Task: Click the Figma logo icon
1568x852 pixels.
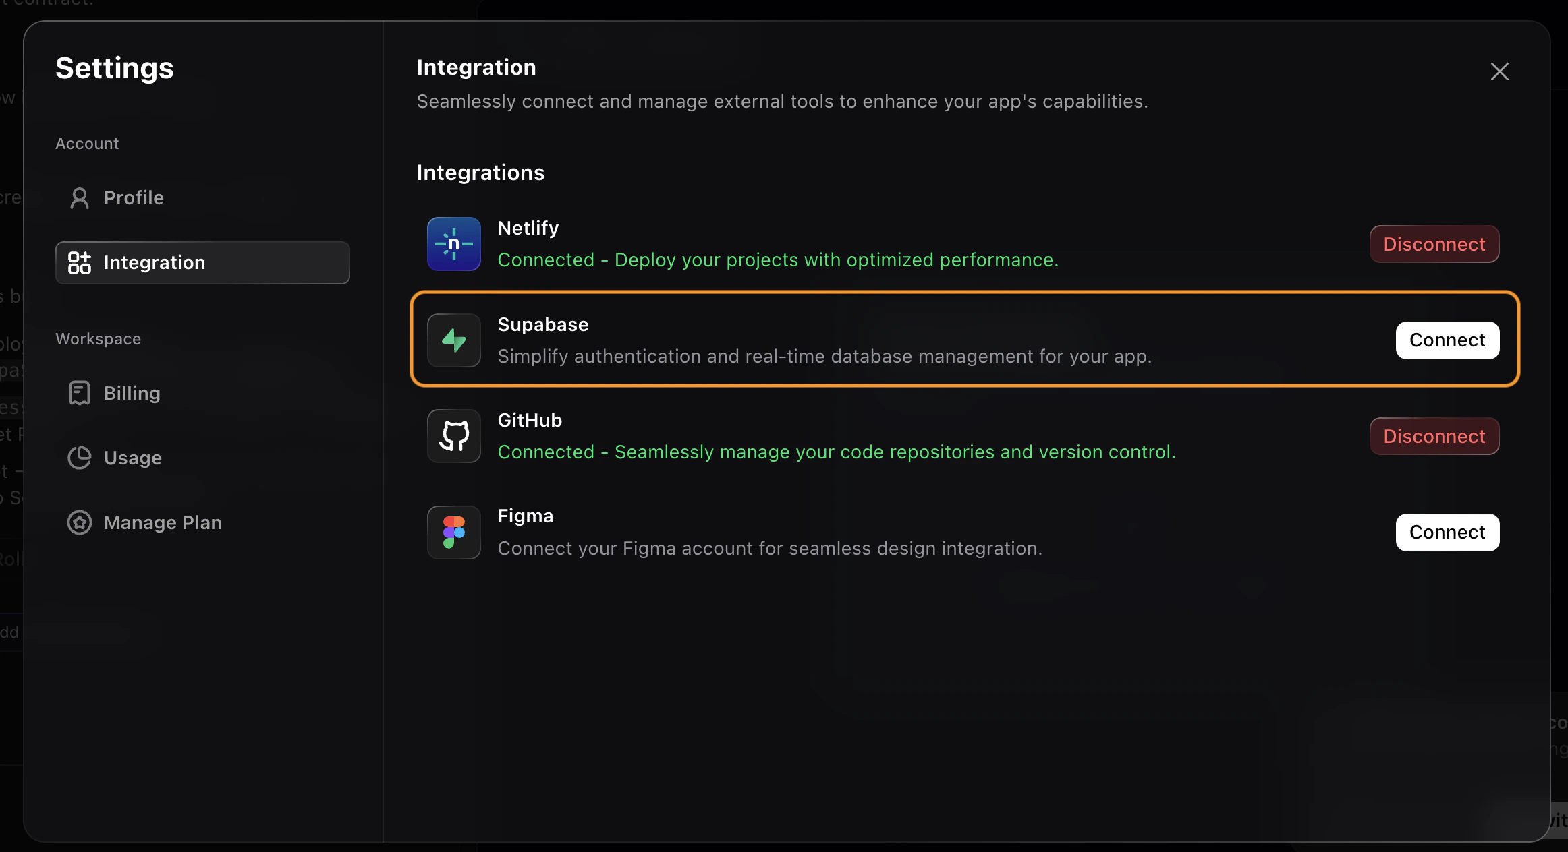Action: coord(453,532)
